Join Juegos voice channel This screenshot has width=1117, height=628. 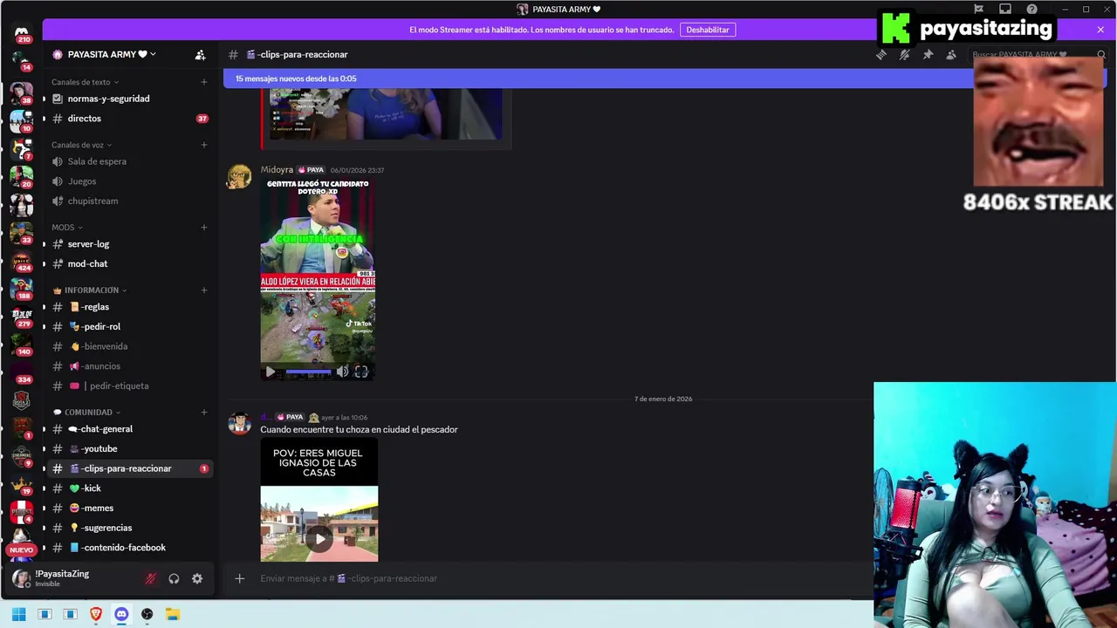tap(129, 181)
